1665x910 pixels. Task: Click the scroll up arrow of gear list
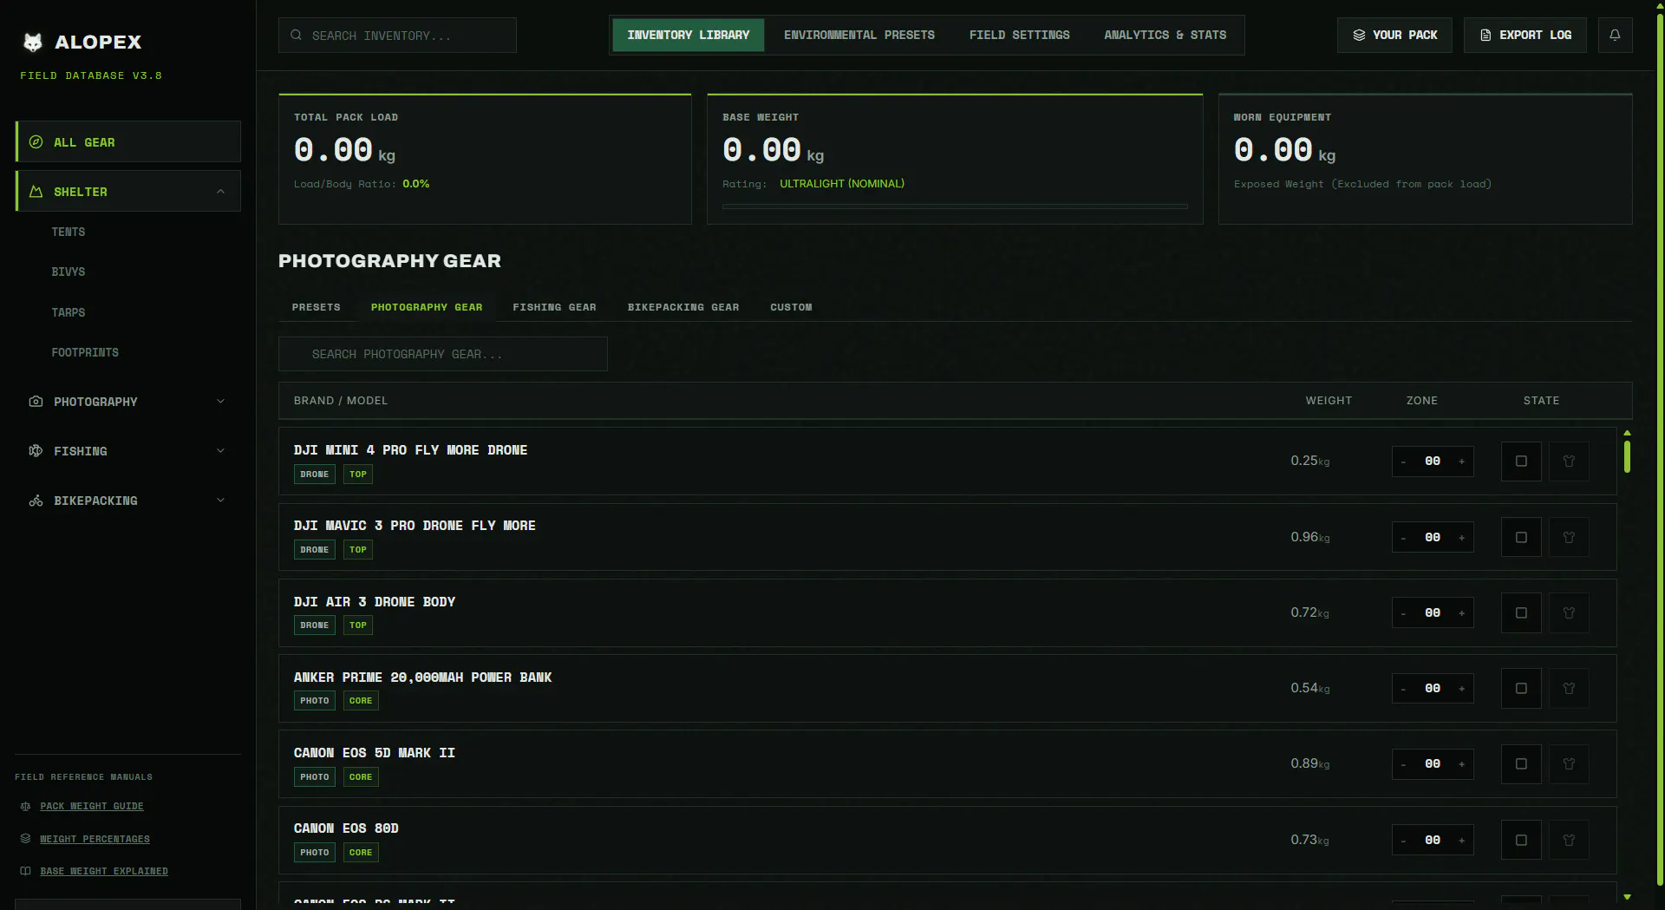[x=1627, y=432]
